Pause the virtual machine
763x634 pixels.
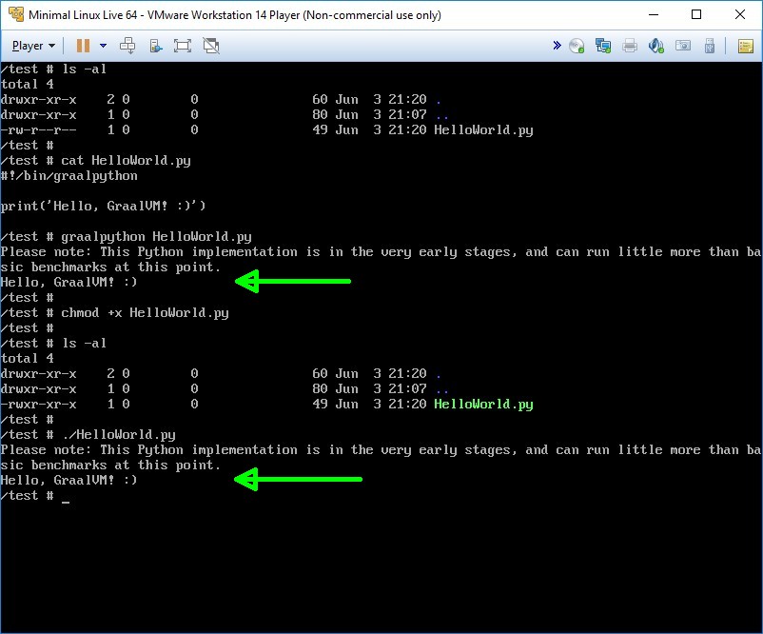83,46
